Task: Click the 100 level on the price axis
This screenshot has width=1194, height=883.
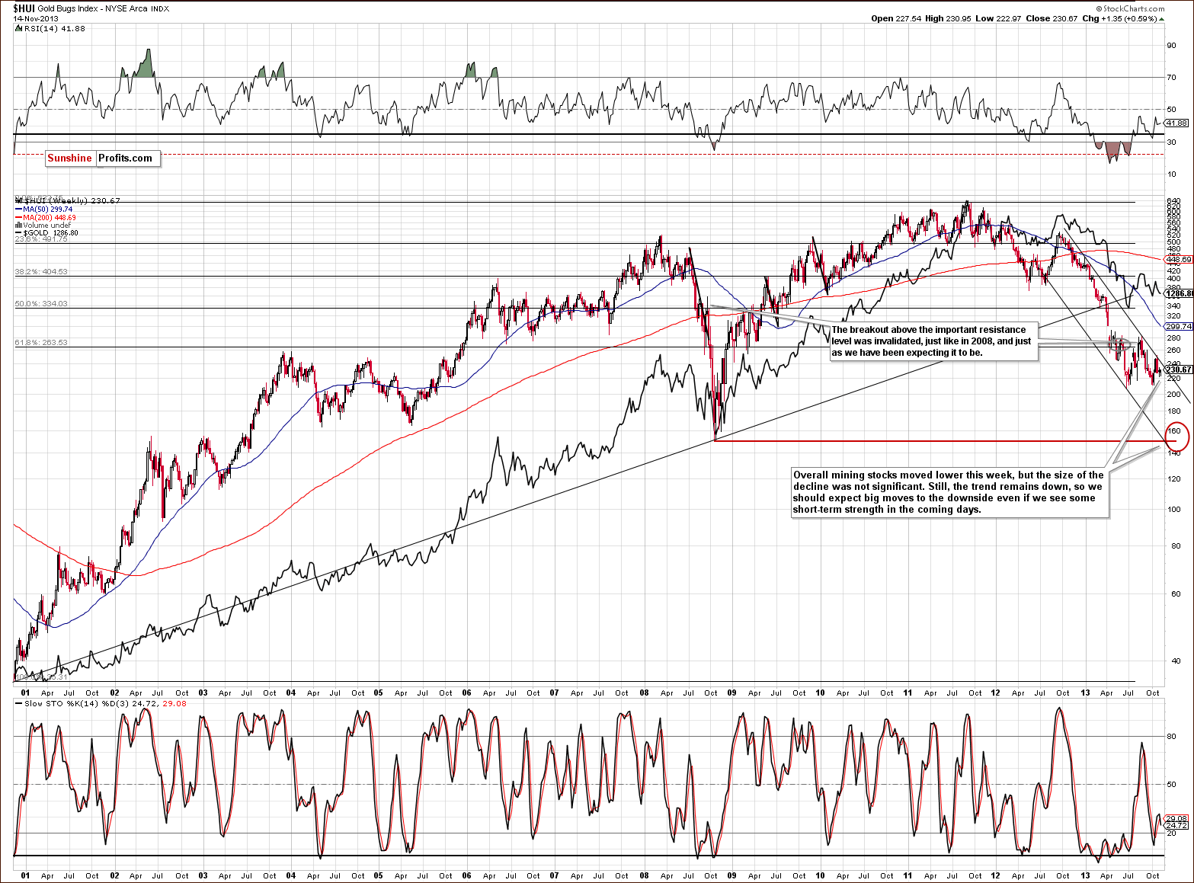Action: pos(1173,510)
